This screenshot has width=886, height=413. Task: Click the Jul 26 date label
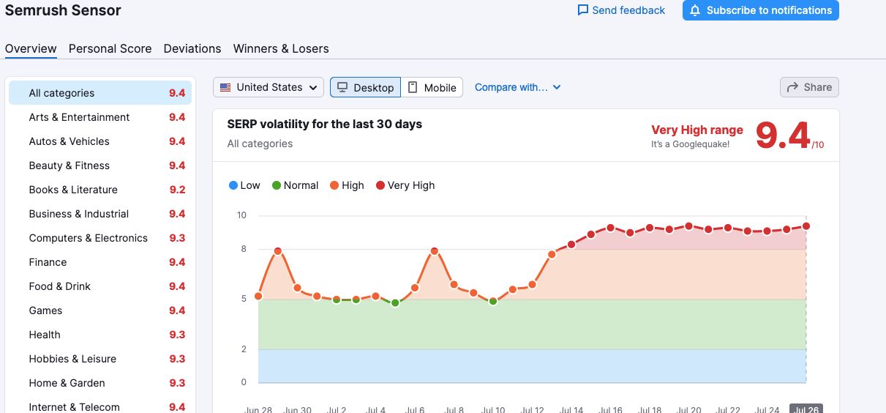pyautogui.click(x=806, y=409)
